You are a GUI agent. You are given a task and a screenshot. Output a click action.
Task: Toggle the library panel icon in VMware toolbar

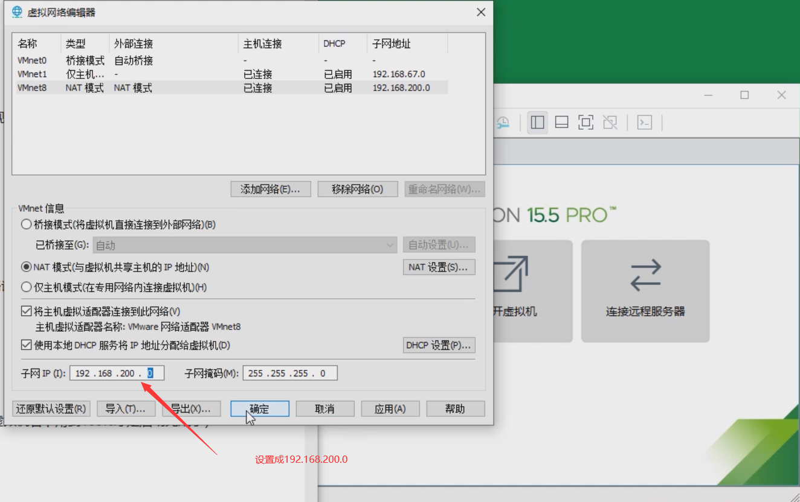537,122
